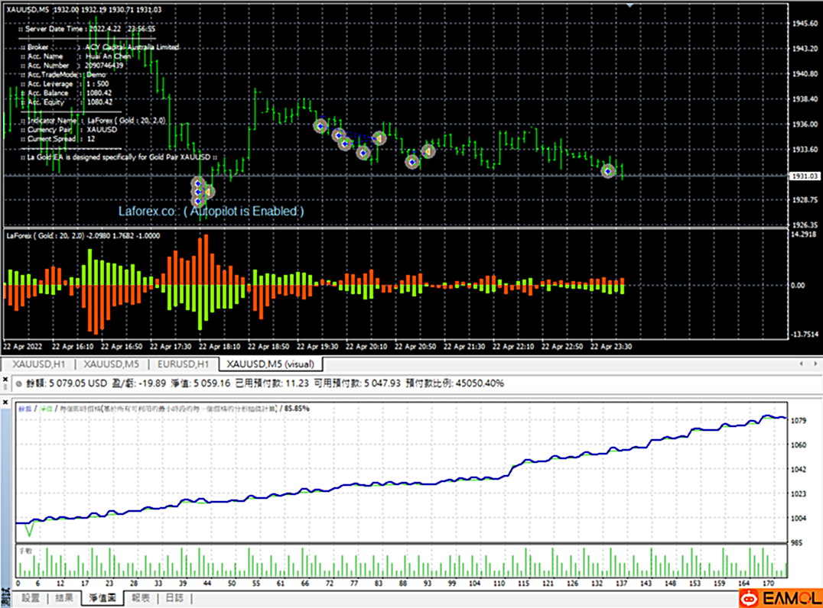Select the rightmost trade marker near 23:30
823x608 pixels.
click(608, 171)
